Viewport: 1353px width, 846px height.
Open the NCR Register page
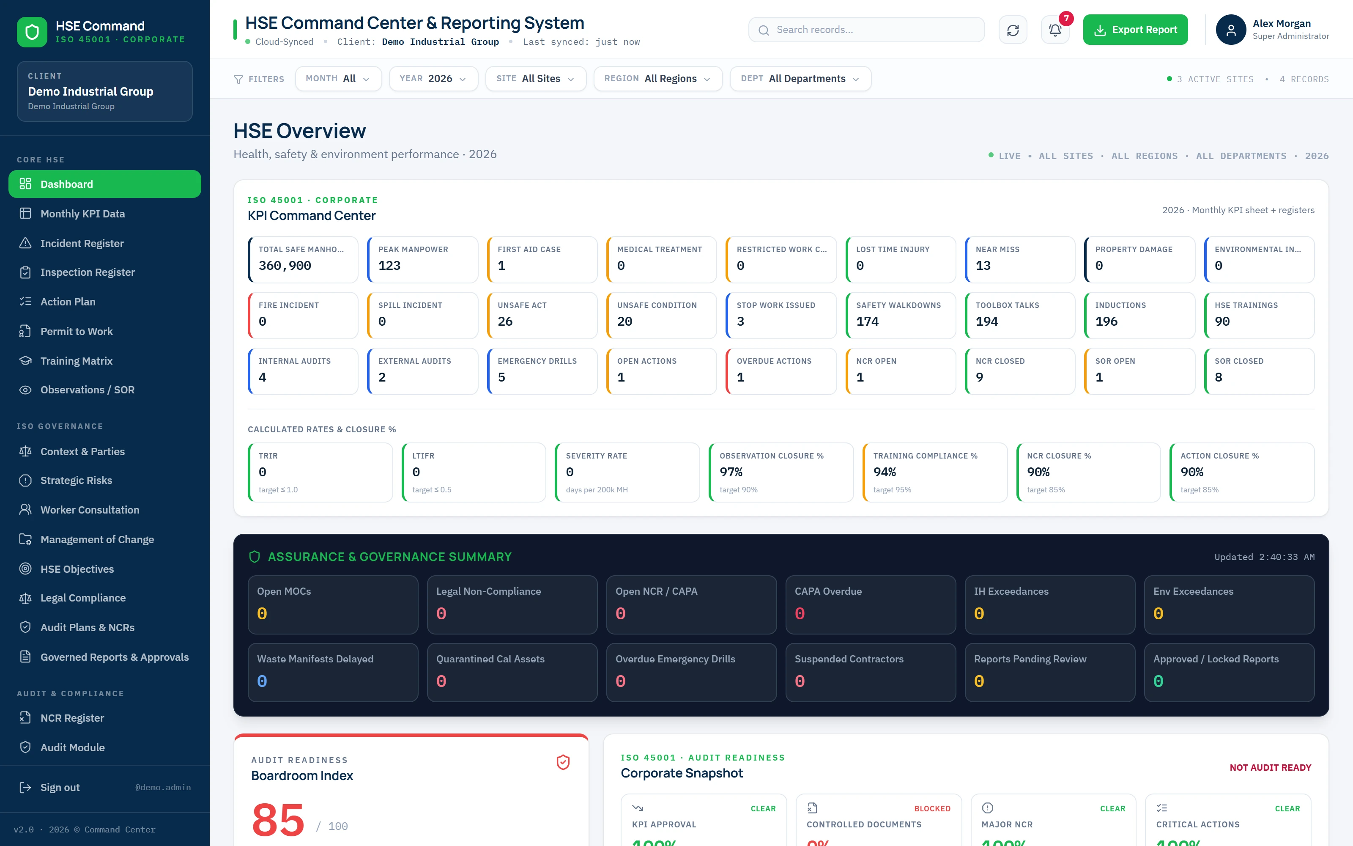pos(104,718)
